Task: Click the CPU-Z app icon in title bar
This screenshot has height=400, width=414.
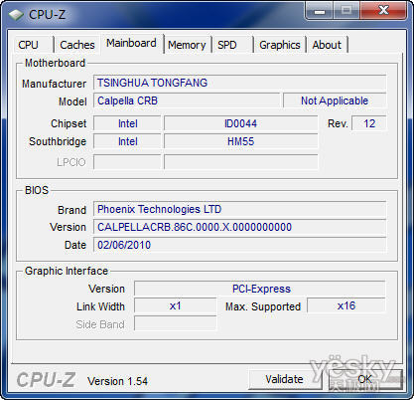Action: (x=16, y=14)
